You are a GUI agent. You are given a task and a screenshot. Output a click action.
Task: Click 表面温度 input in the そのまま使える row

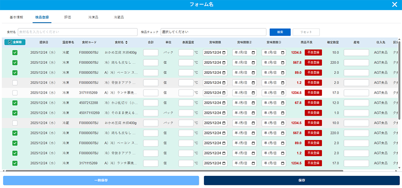pyautogui.click(x=186, y=113)
